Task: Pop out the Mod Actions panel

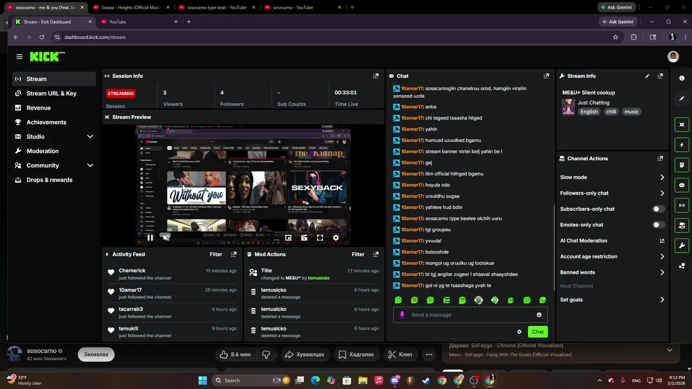Action: (376, 254)
